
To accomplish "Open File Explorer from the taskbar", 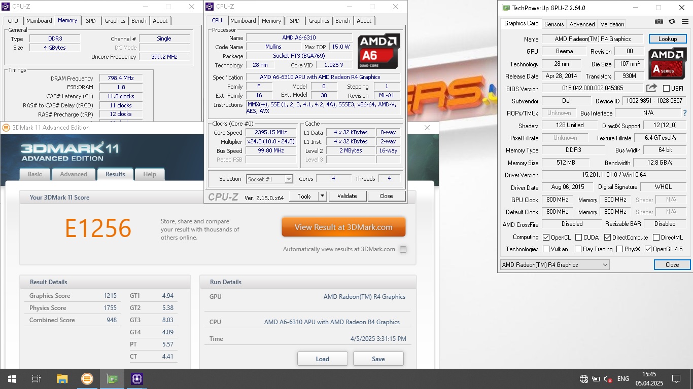I will (62, 378).
